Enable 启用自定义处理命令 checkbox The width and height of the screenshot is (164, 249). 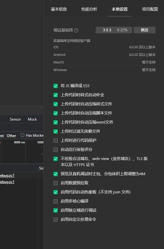point(56,220)
